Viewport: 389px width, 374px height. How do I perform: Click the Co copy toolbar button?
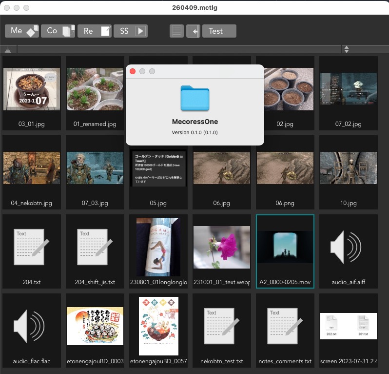pos(58,31)
